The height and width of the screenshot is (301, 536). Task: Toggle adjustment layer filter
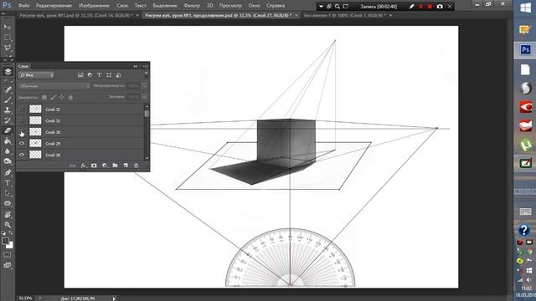click(90, 75)
